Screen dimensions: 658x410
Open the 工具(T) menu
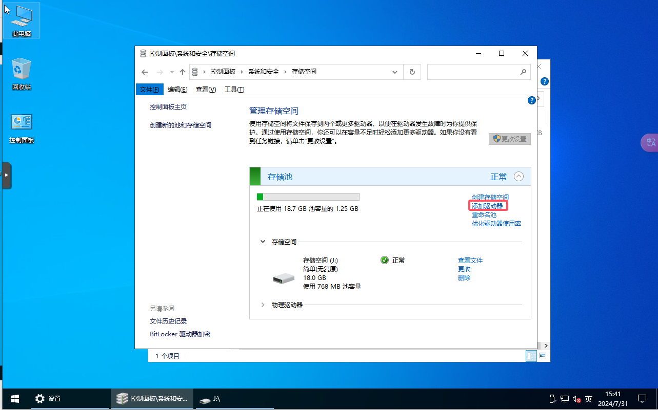pyautogui.click(x=234, y=90)
